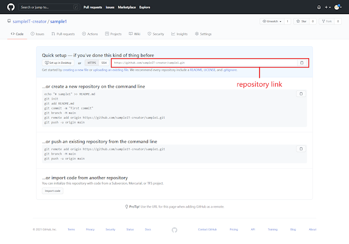The image size is (349, 244).
Task: Open Explore in top navigation
Action: click(145, 7)
